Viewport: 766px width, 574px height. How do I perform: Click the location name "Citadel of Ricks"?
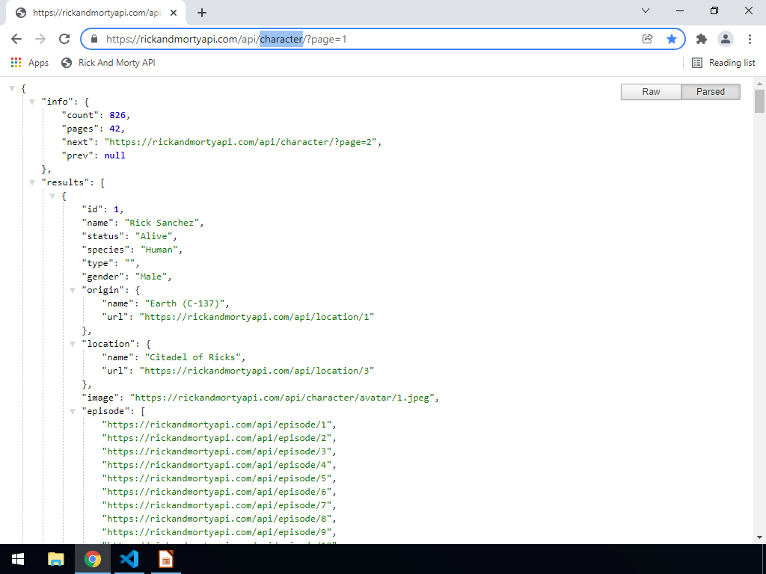coord(193,357)
